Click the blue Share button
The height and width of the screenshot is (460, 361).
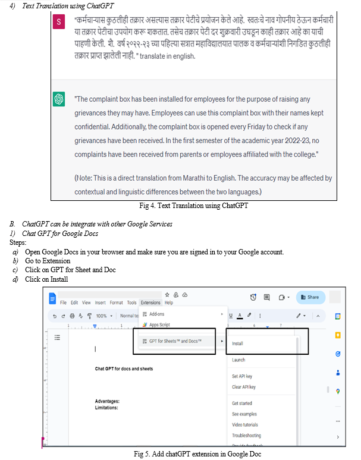310,297
